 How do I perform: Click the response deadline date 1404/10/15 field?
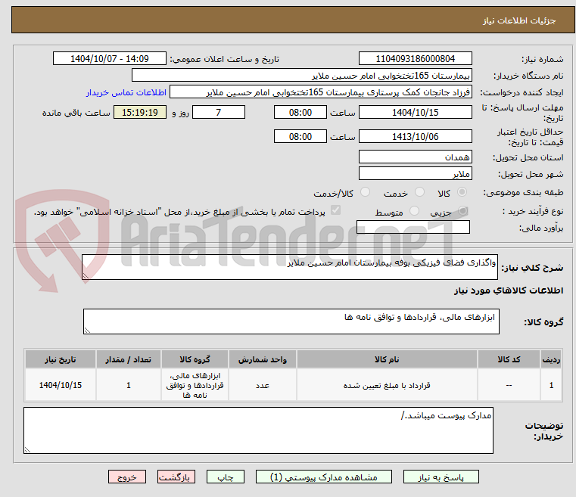pyautogui.click(x=415, y=112)
